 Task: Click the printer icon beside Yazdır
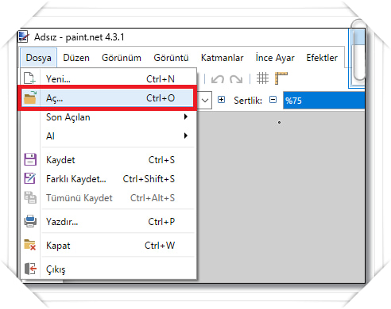[30, 221]
